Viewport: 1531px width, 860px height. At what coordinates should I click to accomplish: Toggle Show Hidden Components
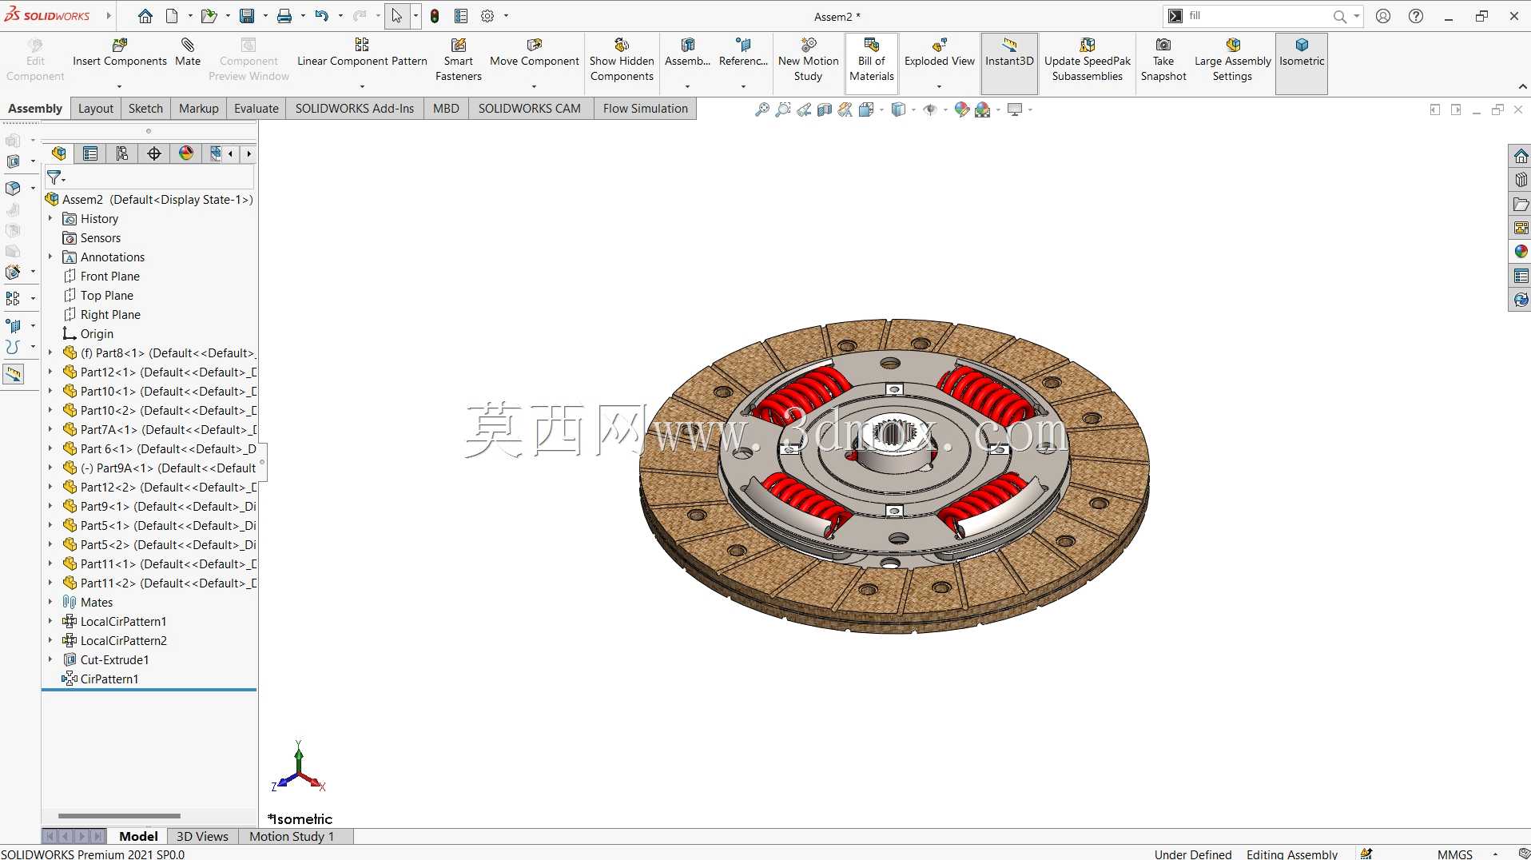pos(622,62)
